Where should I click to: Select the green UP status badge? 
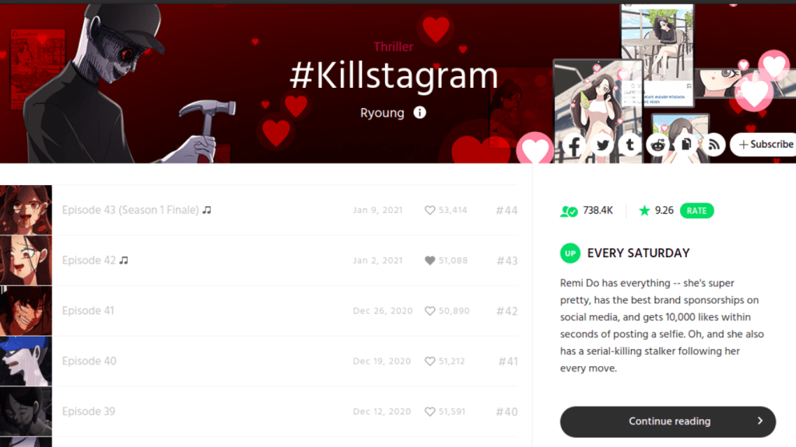[x=570, y=253]
